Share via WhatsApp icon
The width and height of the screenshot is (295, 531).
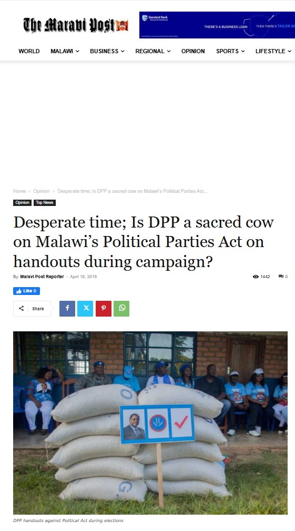(x=121, y=309)
